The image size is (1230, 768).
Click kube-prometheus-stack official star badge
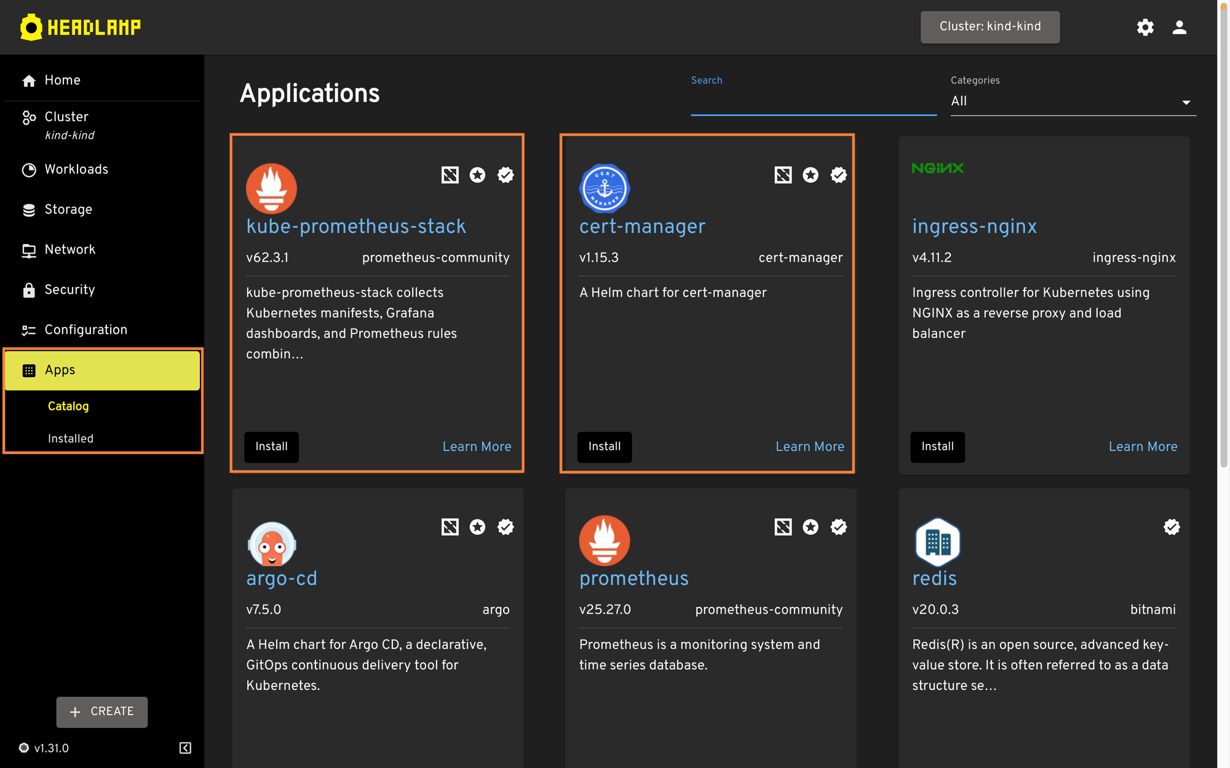point(478,175)
